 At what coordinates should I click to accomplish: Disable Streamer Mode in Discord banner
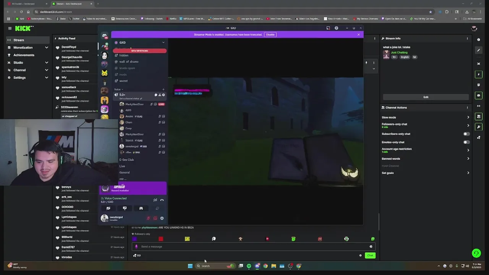pos(270,35)
